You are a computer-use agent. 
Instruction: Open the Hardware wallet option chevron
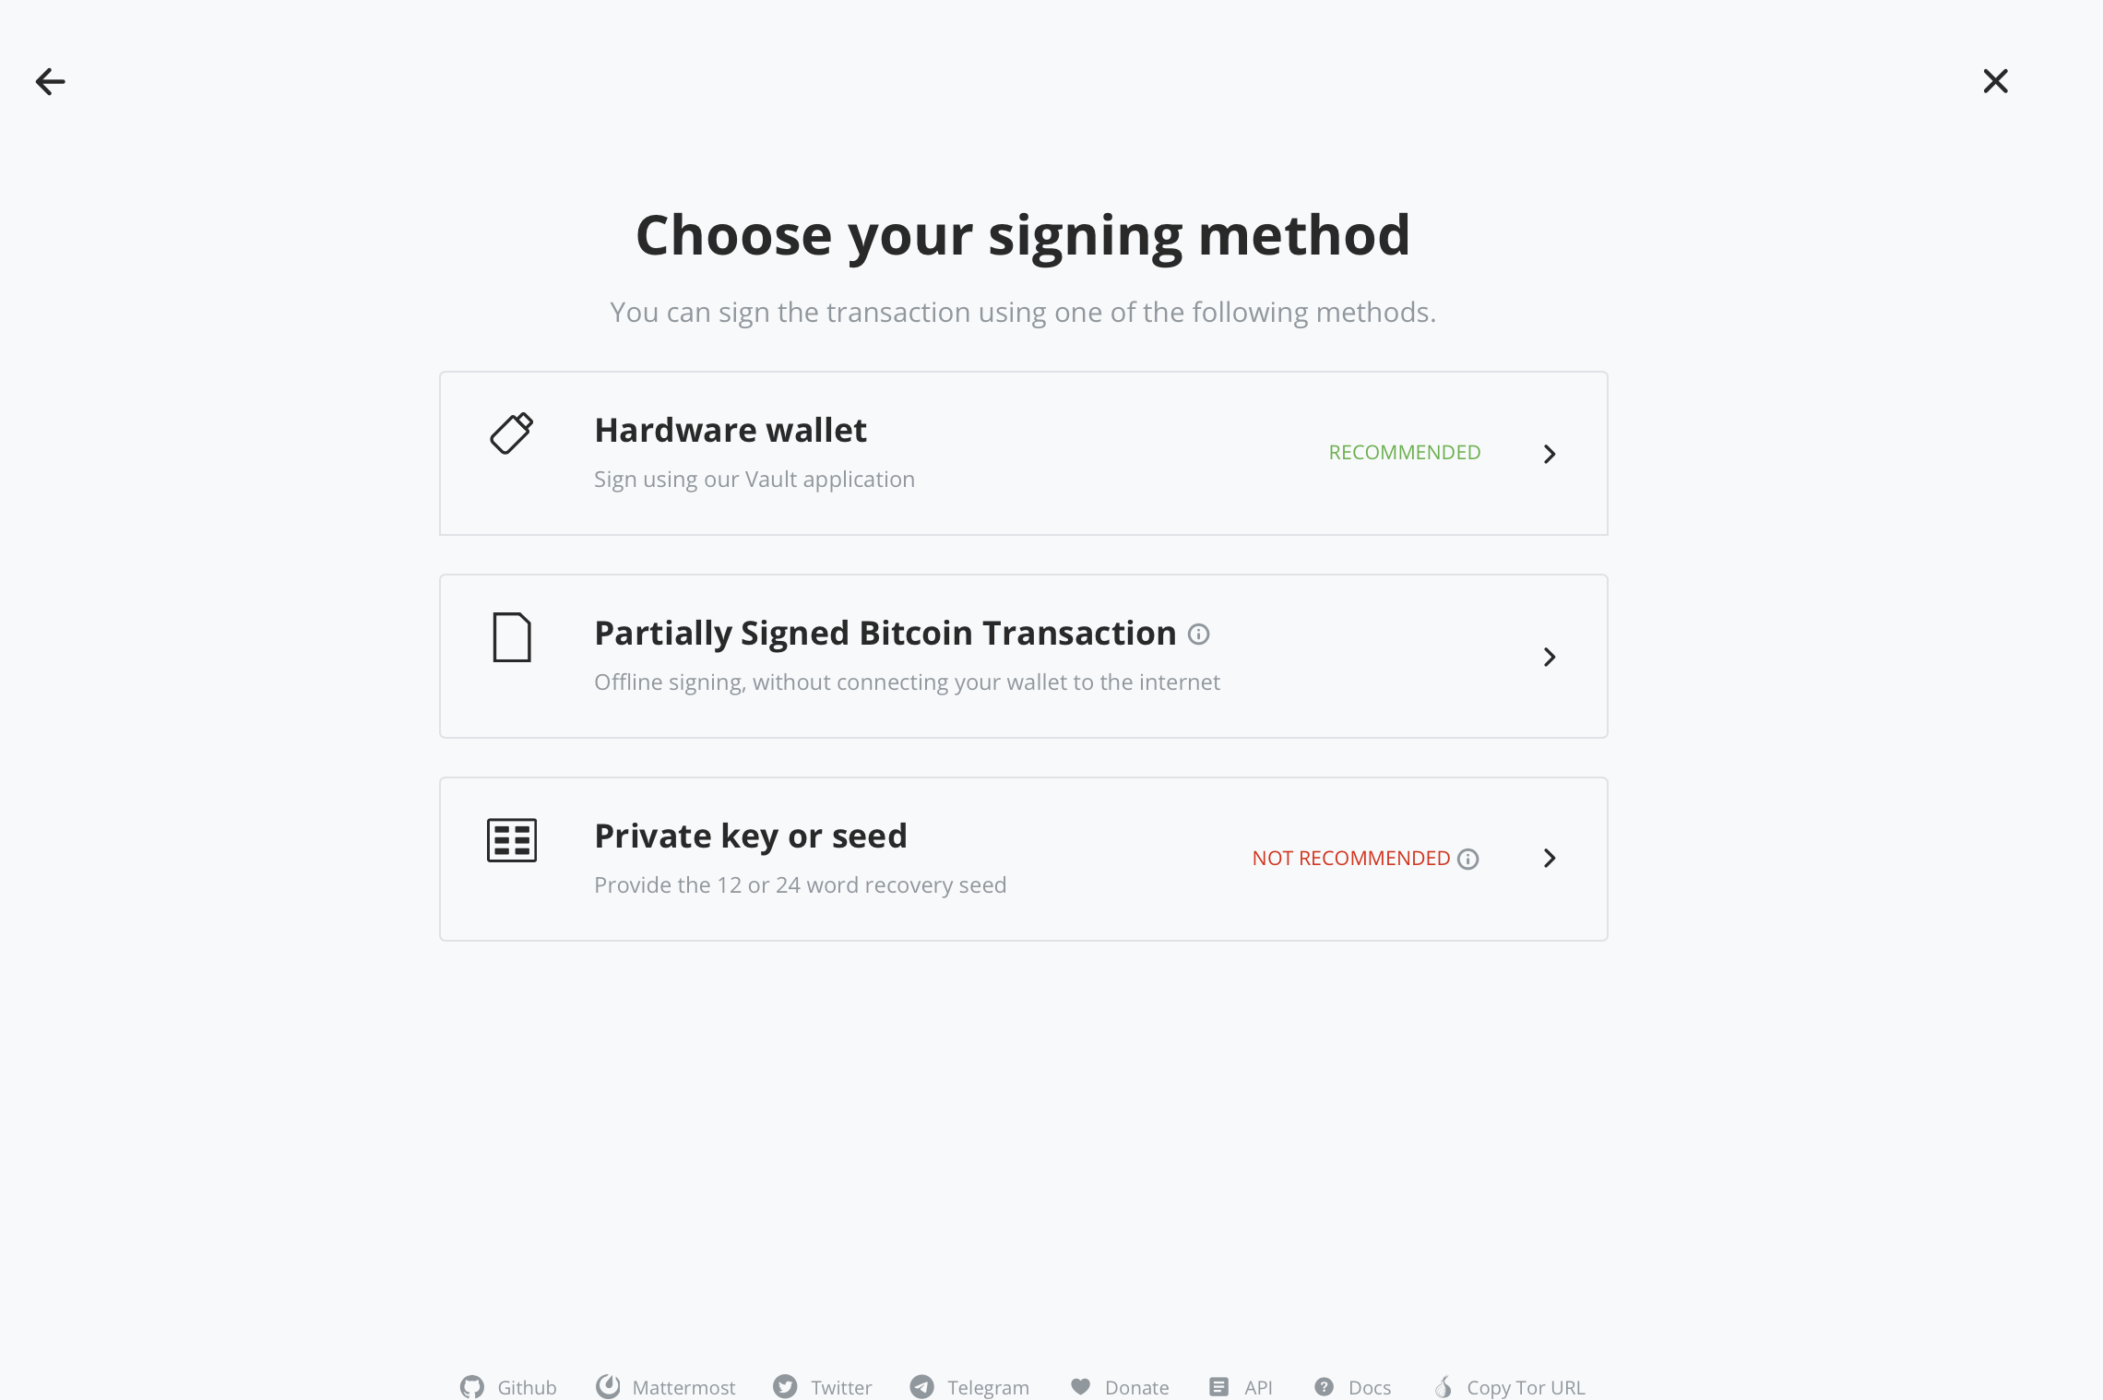1550,454
